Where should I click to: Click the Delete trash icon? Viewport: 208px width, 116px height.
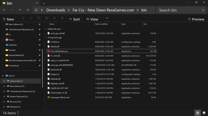(62, 18)
